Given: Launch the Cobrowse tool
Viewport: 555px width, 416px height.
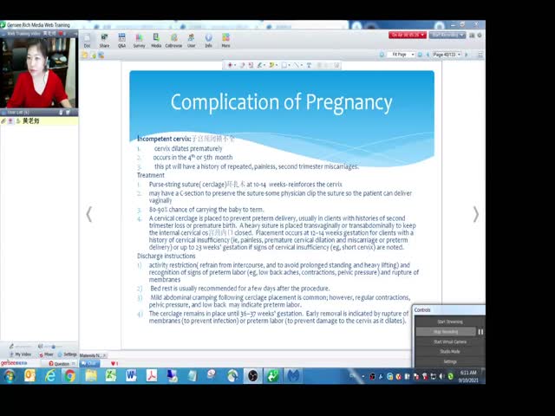Looking at the screenshot, I should coord(173,41).
